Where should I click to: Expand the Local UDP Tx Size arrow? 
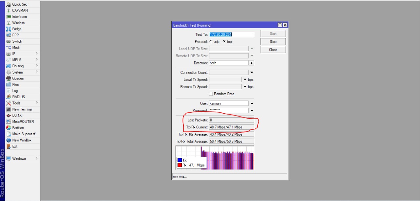coord(252,49)
